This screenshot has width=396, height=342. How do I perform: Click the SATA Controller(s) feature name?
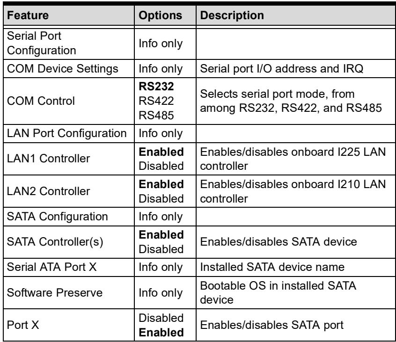click(x=55, y=241)
